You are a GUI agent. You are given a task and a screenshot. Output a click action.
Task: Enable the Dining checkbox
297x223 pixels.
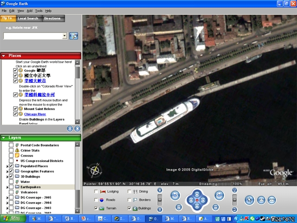coord(129,191)
